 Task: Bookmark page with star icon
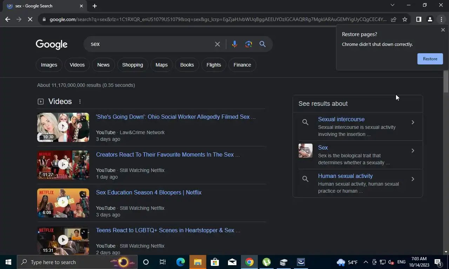click(x=405, y=19)
